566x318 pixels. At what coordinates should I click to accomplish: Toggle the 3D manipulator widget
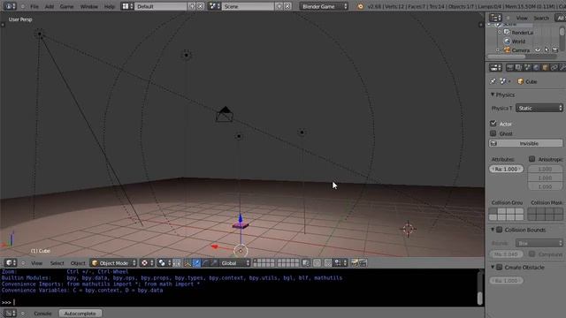(187, 263)
